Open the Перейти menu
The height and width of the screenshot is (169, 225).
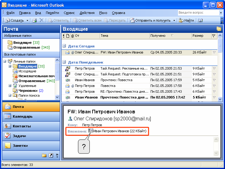point(52,13)
